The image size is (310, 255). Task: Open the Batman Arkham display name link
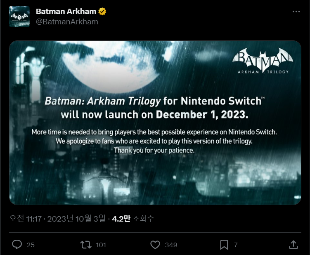click(66, 12)
